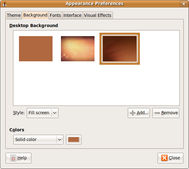Click the Appearance Preferences title bar
Viewport: 189px width, 169px height.
[x=94, y=4]
